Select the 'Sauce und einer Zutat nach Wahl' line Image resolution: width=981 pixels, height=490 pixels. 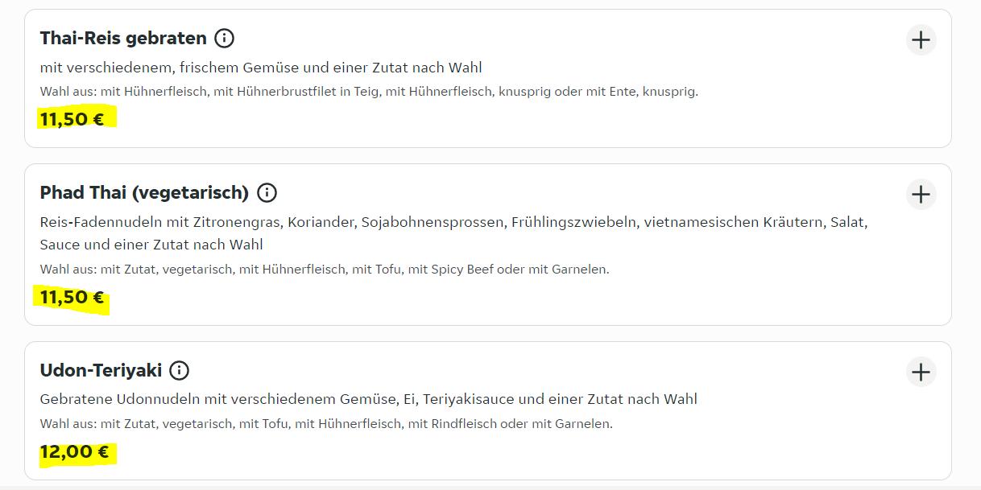(x=151, y=245)
